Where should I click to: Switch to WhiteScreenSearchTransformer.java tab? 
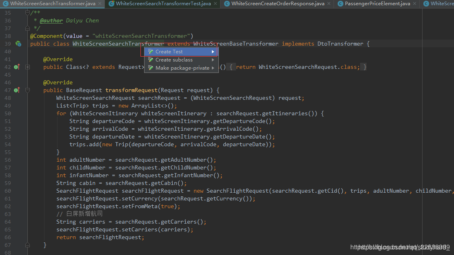pyautogui.click(x=53, y=4)
